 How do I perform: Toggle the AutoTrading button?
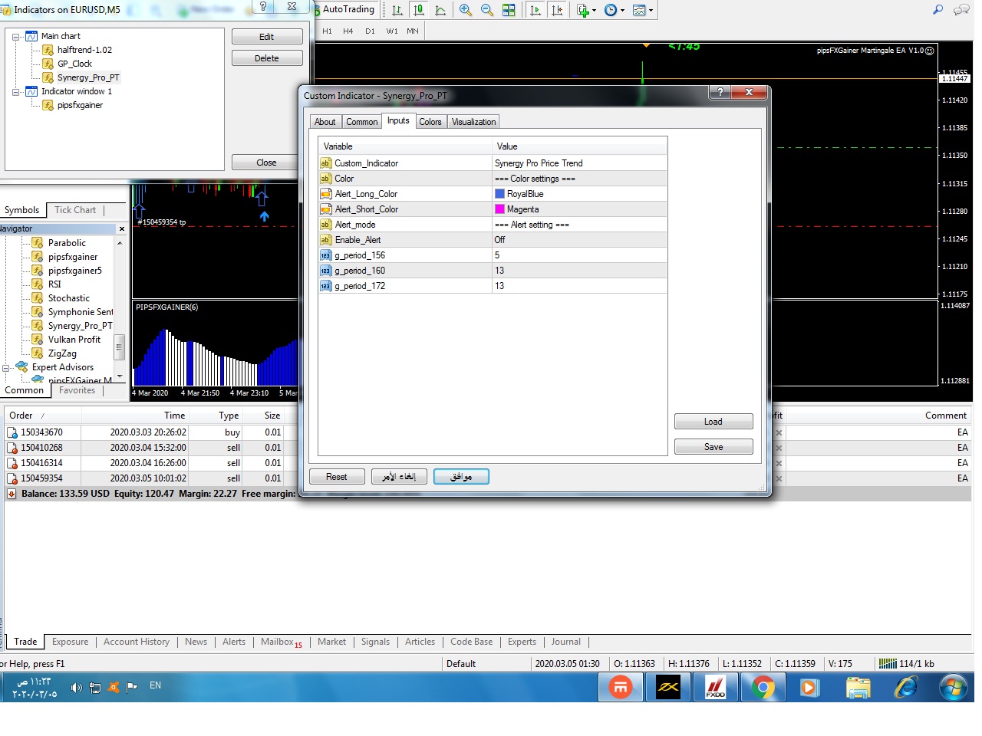pyautogui.click(x=344, y=9)
